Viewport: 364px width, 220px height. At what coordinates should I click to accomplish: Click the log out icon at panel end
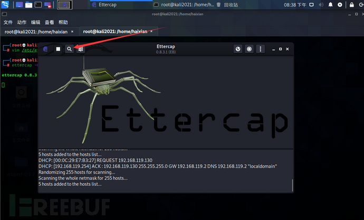tap(361, 5)
